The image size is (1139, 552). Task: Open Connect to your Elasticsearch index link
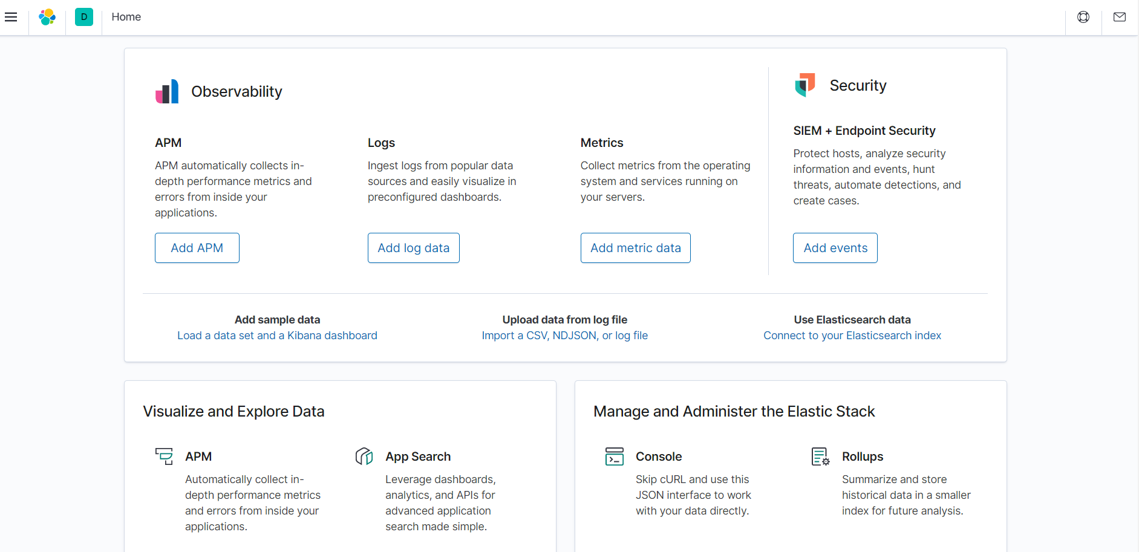coord(852,336)
